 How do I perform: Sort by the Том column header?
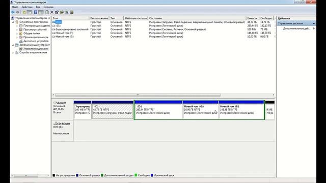point(70,18)
